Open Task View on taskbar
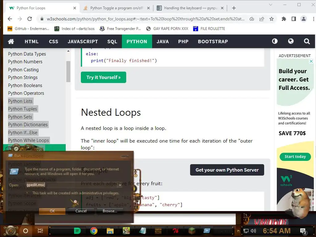Screen dimensions: 316x237 coord(40,231)
